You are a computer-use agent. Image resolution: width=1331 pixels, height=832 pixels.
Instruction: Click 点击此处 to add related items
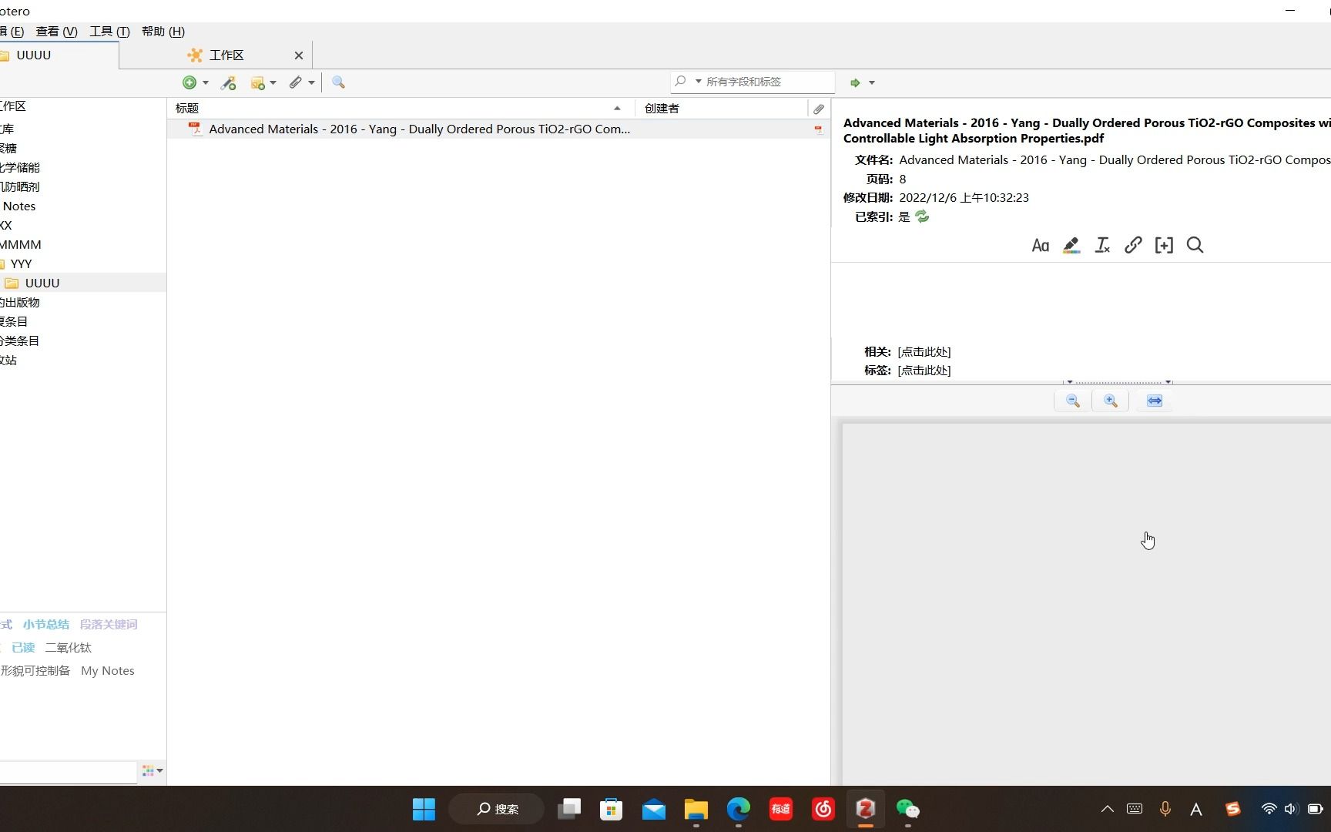924,351
